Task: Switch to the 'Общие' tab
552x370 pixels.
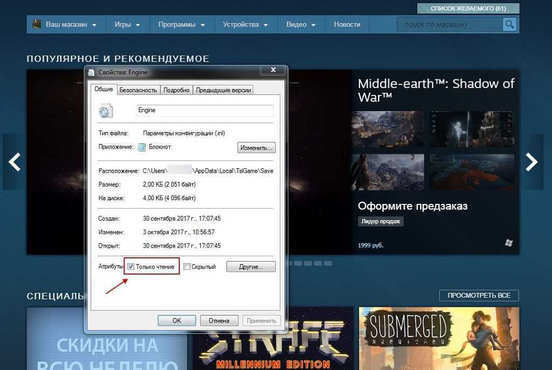Action: point(103,89)
